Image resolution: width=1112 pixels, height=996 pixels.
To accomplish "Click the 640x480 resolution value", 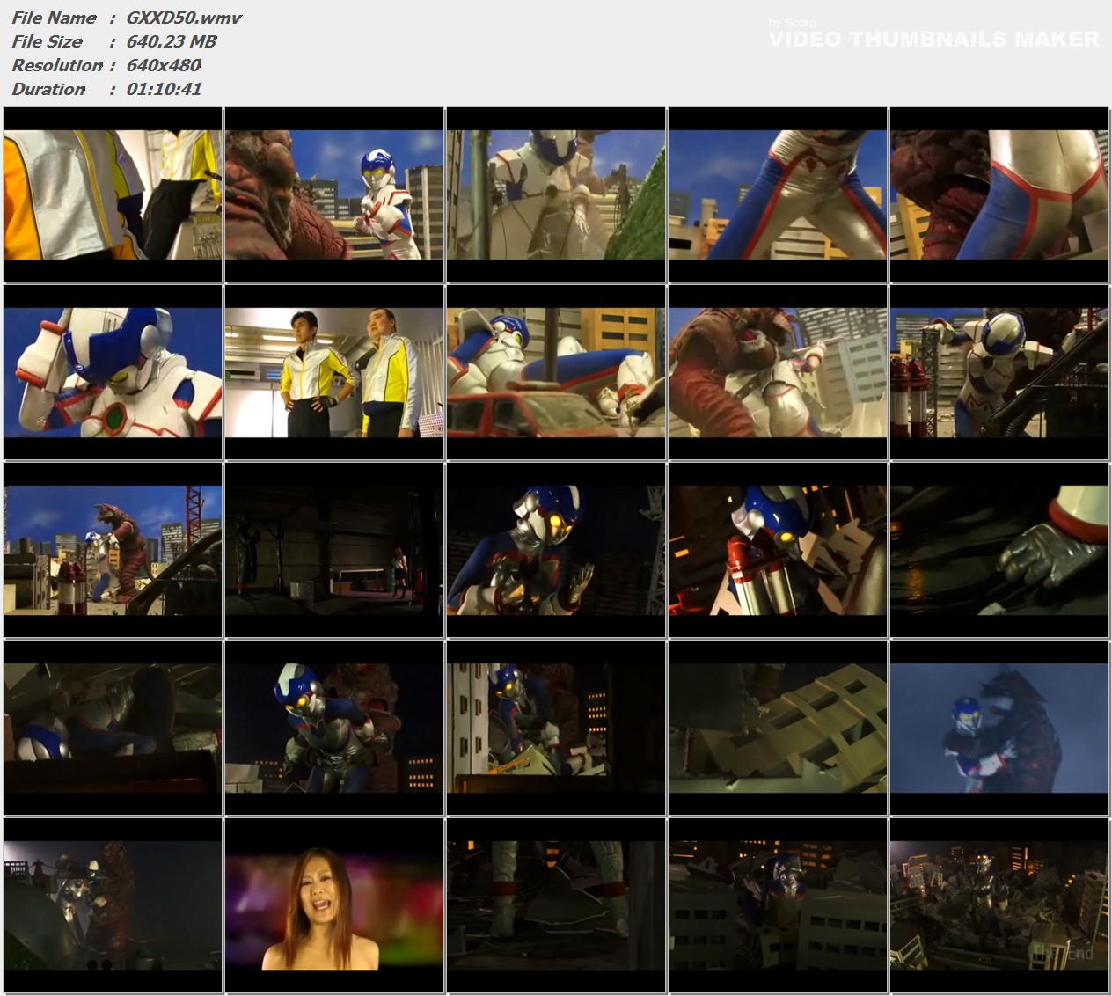I will [x=164, y=65].
